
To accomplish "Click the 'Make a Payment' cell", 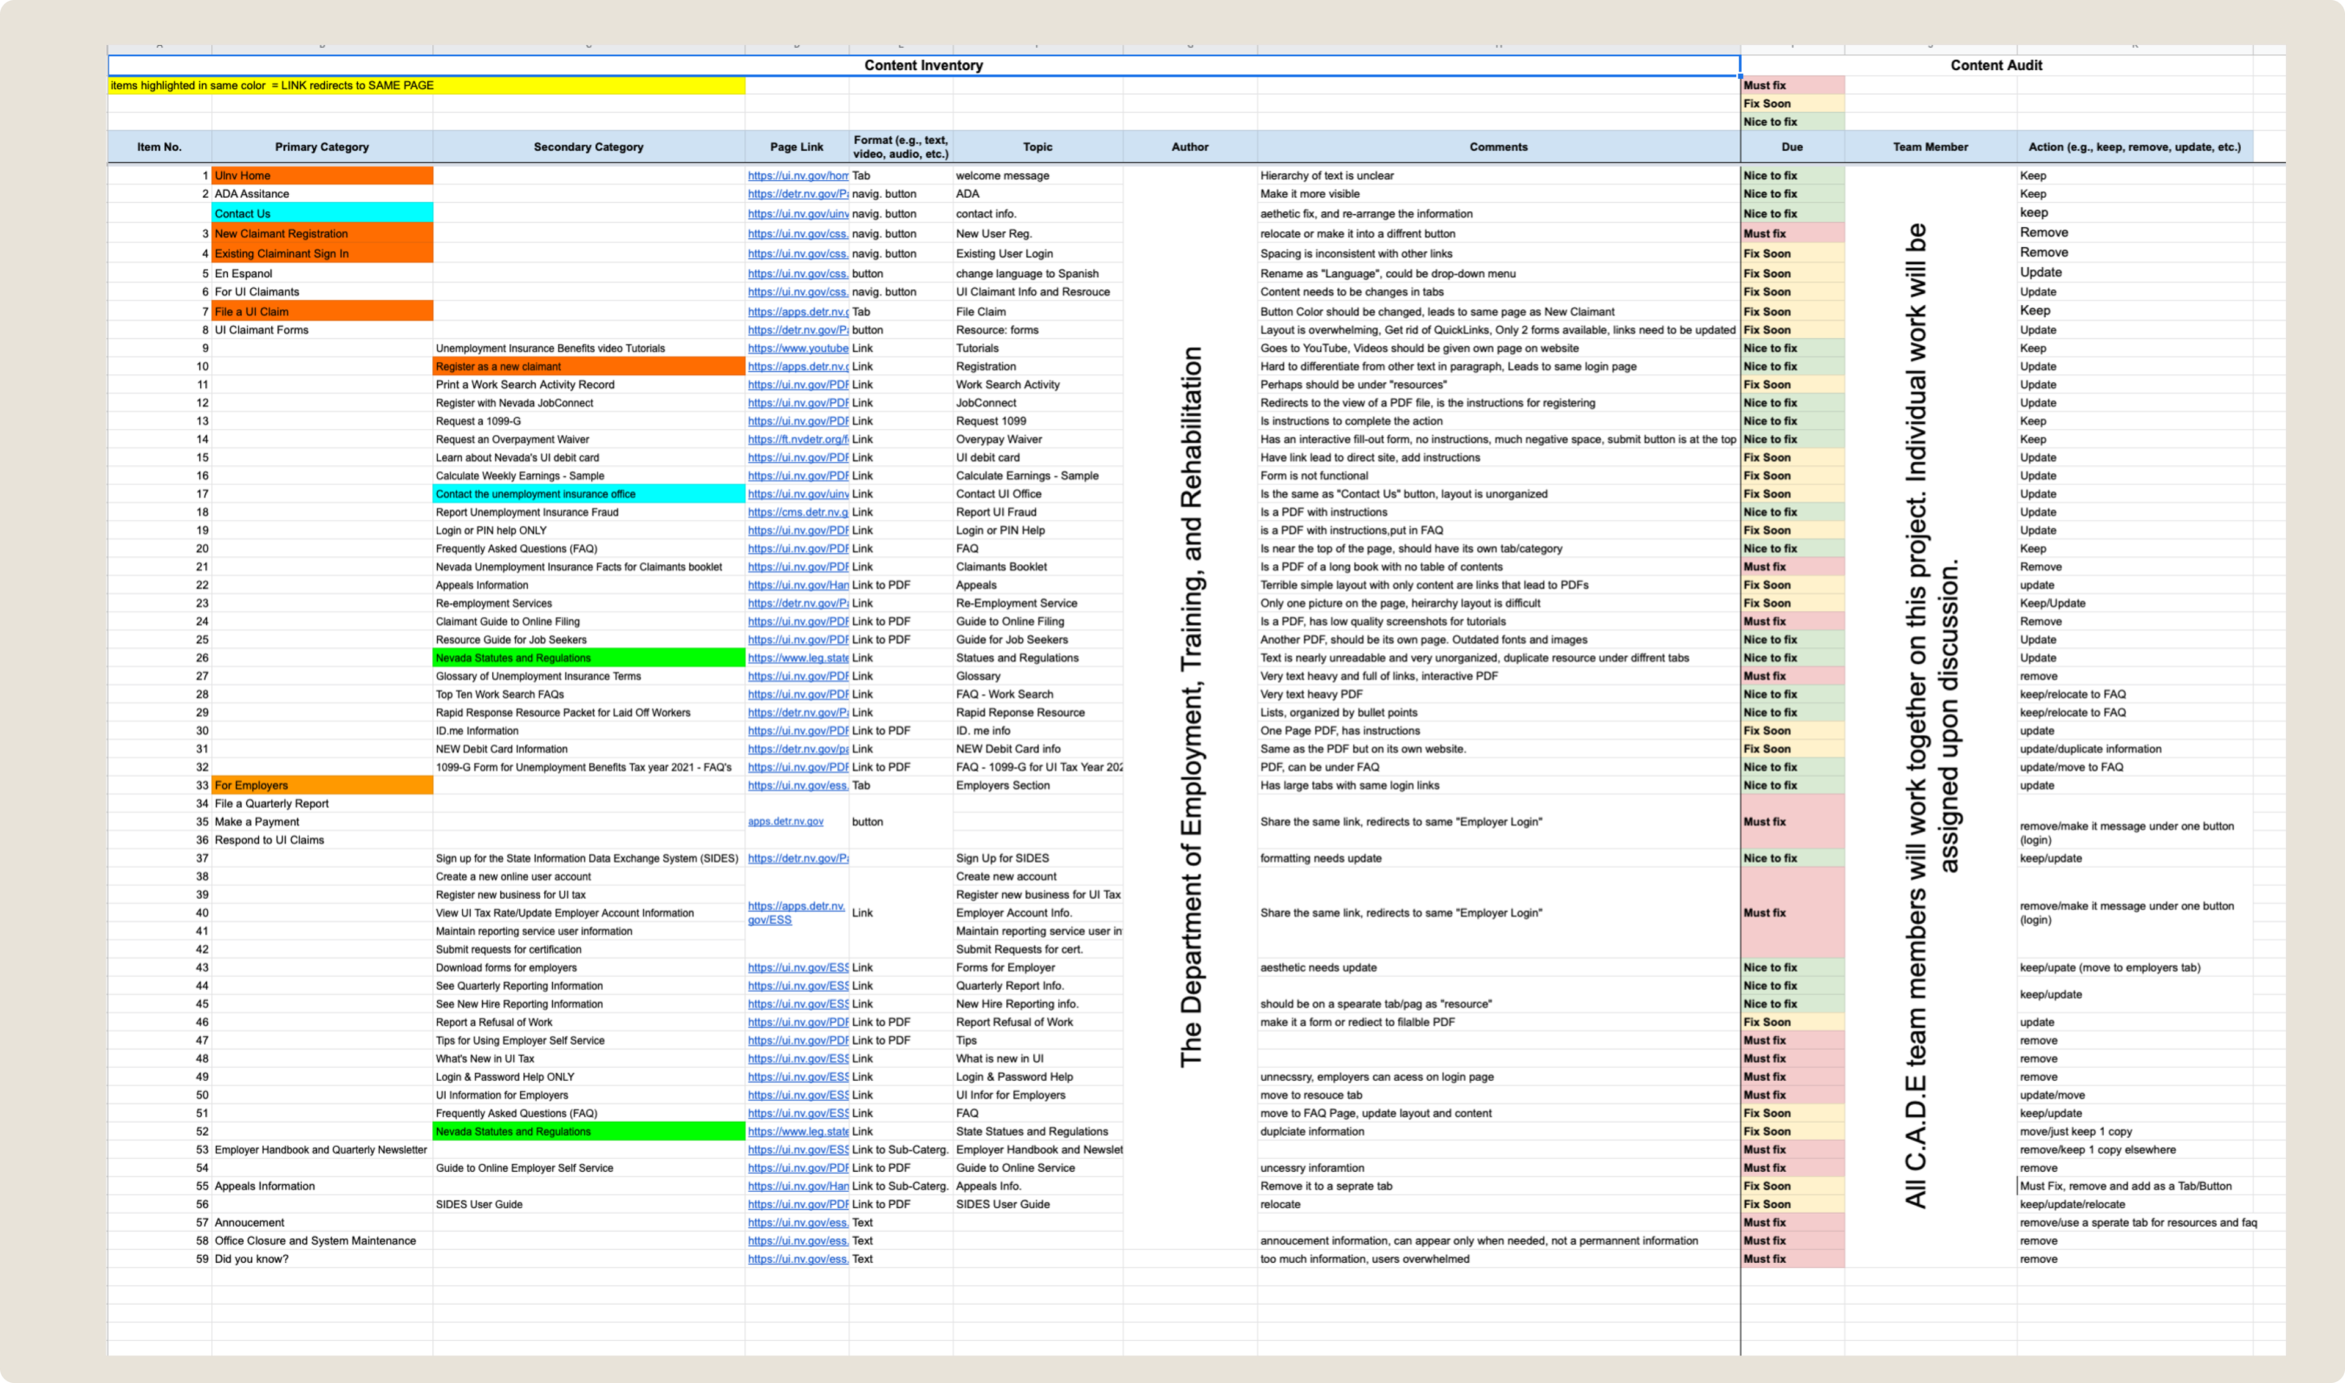I will (322, 822).
